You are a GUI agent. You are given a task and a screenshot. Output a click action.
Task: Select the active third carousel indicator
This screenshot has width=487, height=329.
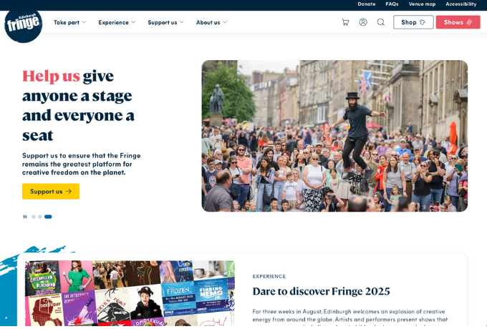48,217
